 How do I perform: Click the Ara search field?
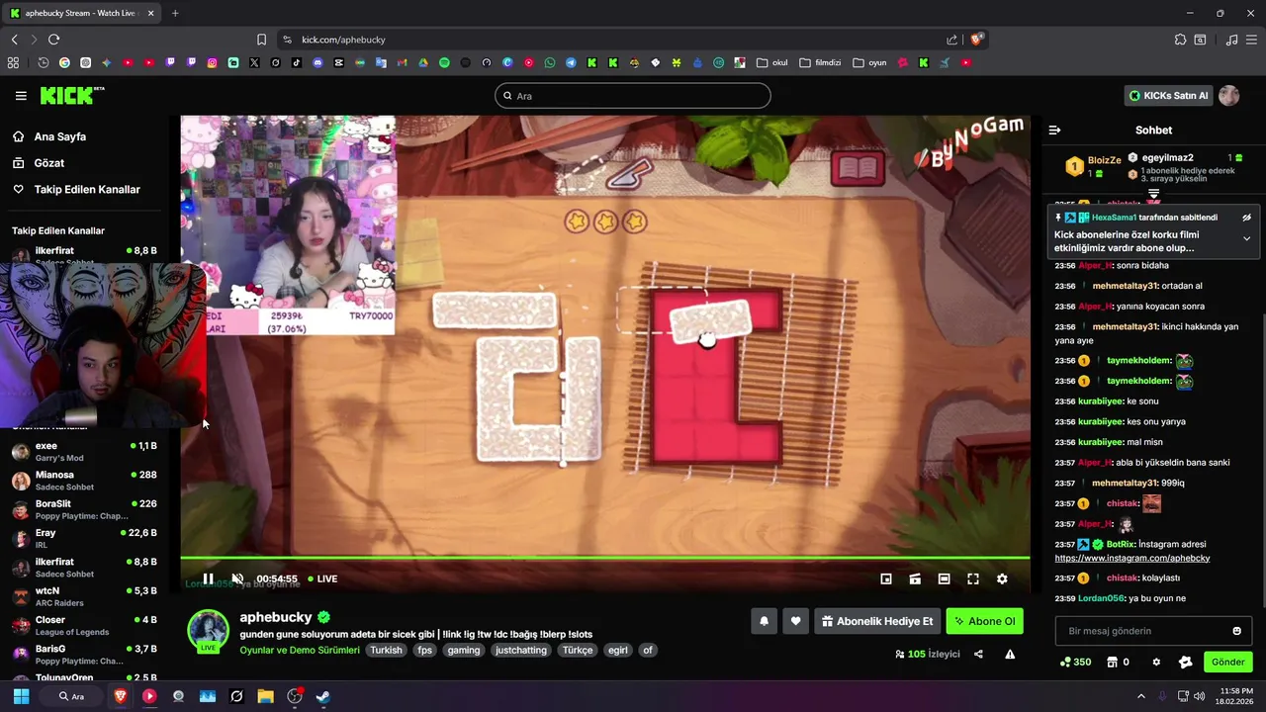pos(633,96)
